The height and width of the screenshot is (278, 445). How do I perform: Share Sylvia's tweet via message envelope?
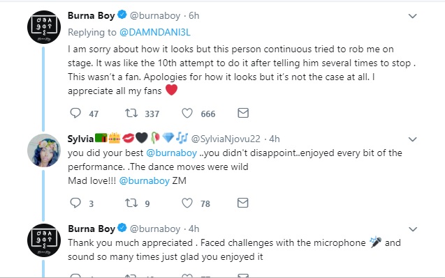click(x=243, y=203)
